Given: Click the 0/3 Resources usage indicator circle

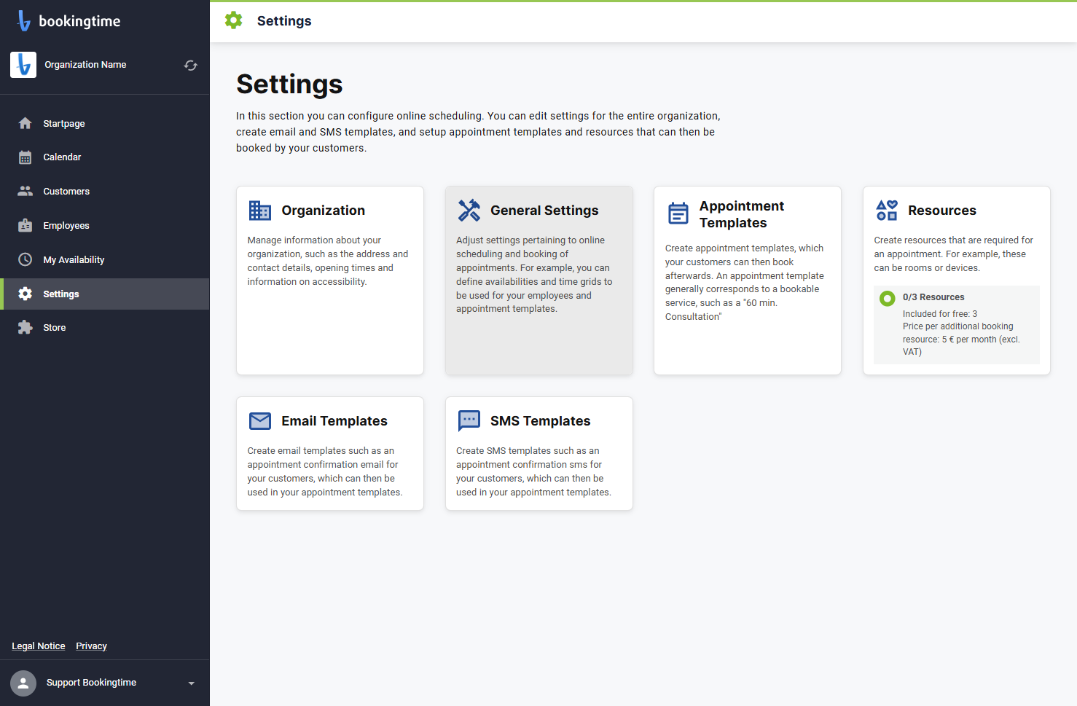Looking at the screenshot, I should click(x=887, y=298).
